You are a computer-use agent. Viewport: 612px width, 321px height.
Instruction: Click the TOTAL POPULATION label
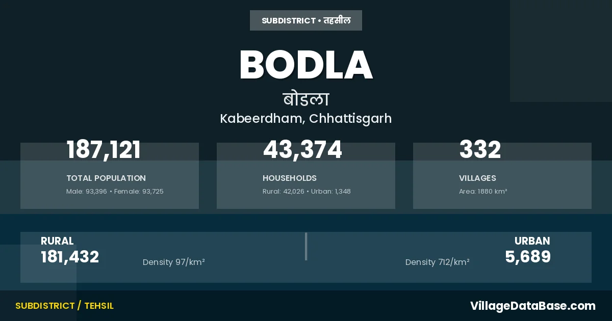click(x=106, y=178)
